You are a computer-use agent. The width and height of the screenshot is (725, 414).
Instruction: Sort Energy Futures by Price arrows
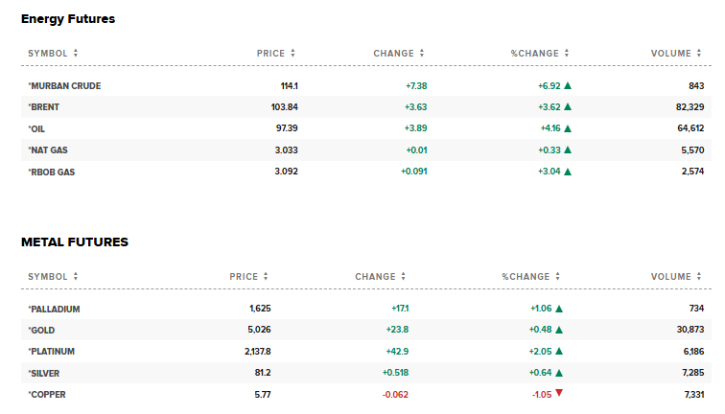tap(292, 53)
